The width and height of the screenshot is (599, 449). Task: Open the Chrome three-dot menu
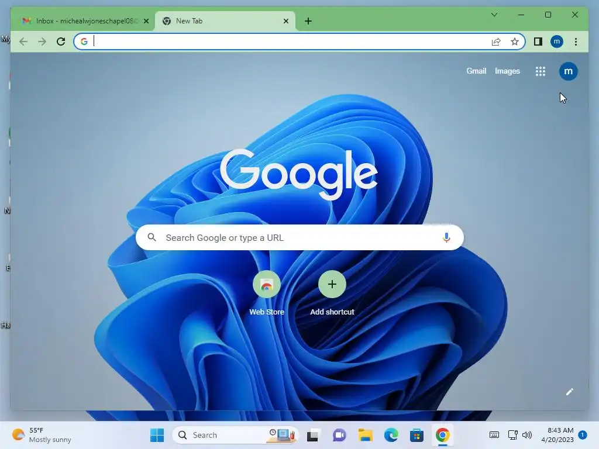[x=576, y=42]
